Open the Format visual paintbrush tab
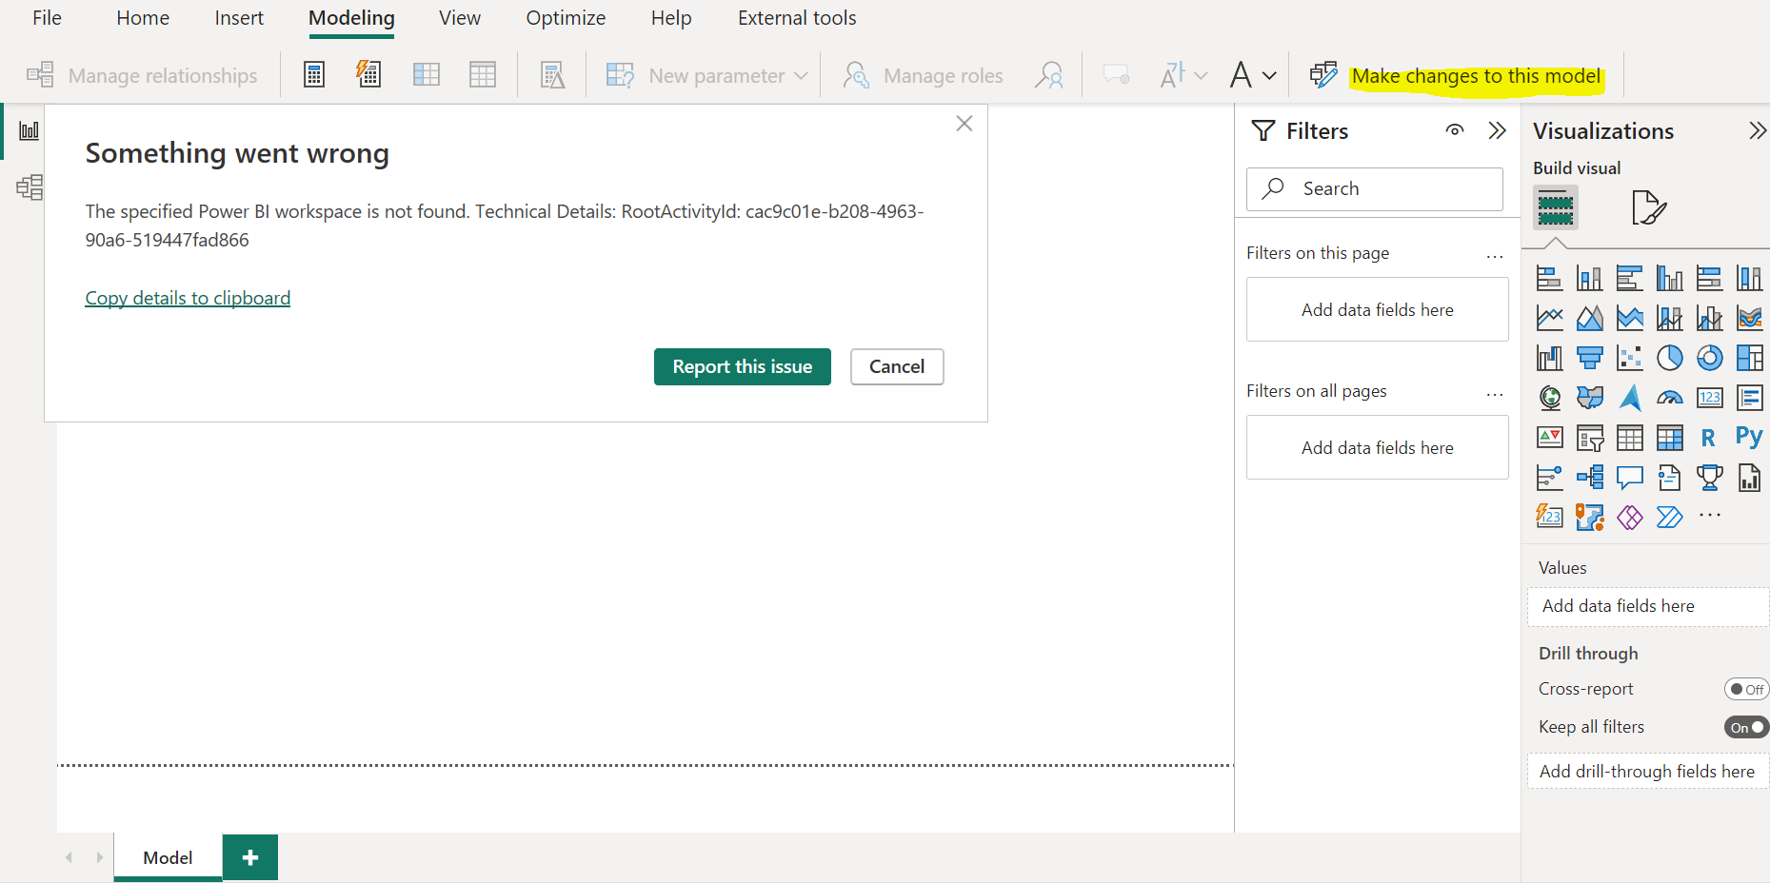Screen dimensions: 1770x883 click(x=1649, y=207)
